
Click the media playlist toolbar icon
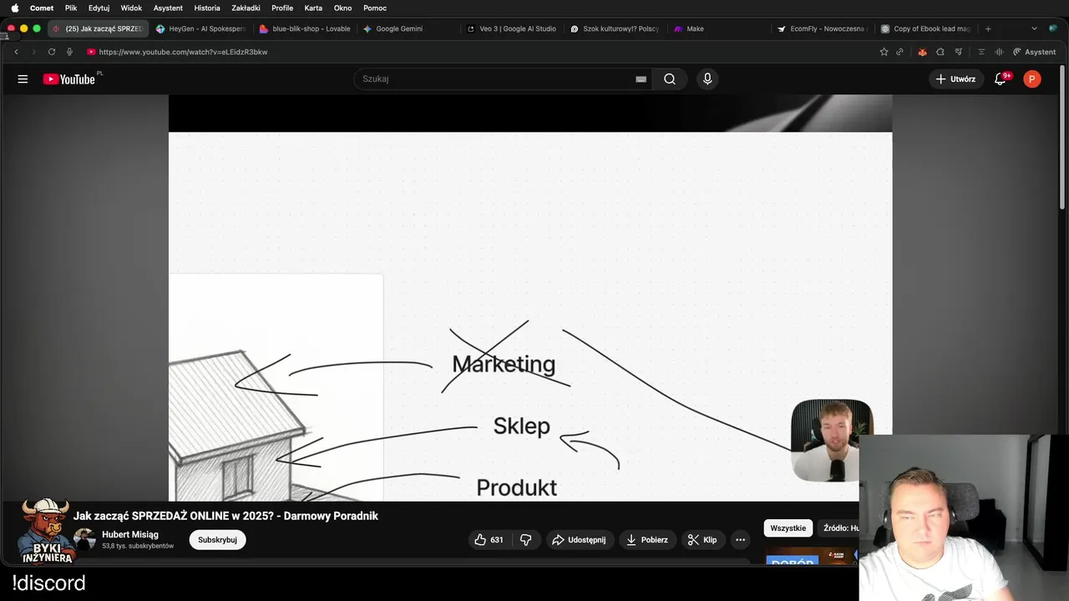[958, 52]
